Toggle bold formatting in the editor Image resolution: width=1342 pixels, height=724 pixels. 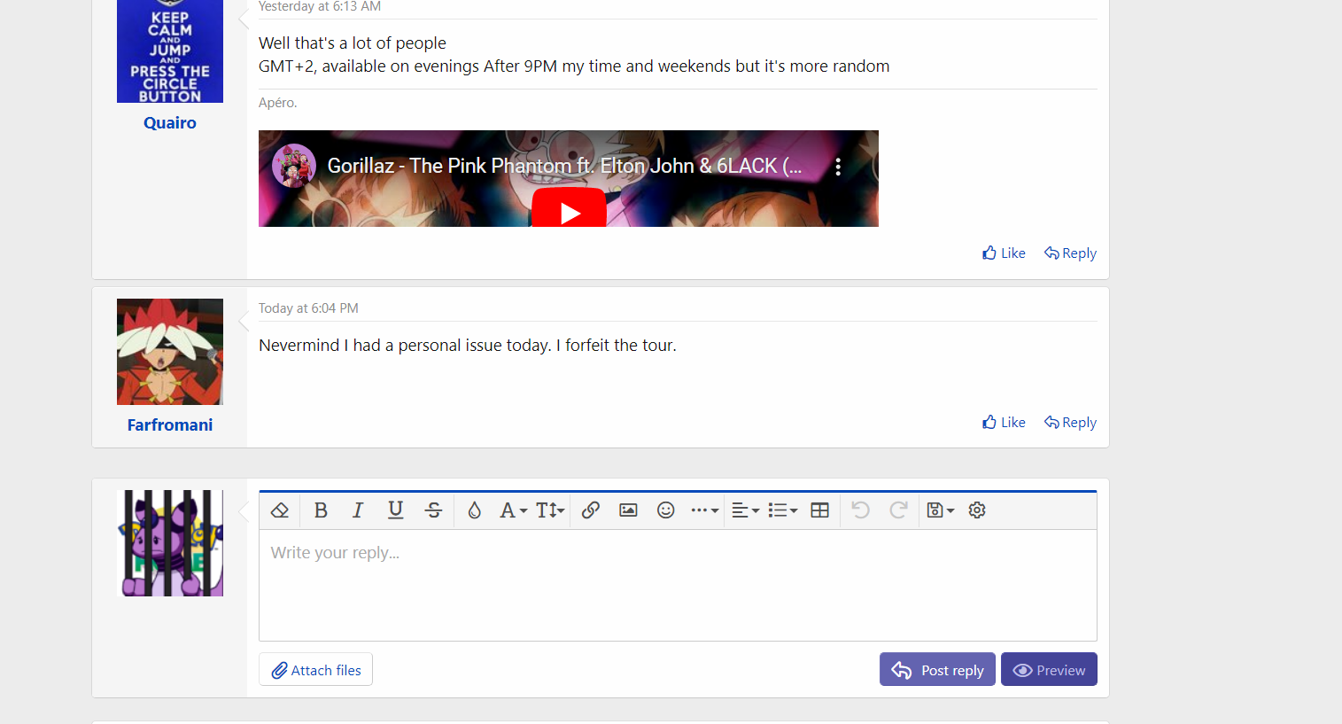321,510
